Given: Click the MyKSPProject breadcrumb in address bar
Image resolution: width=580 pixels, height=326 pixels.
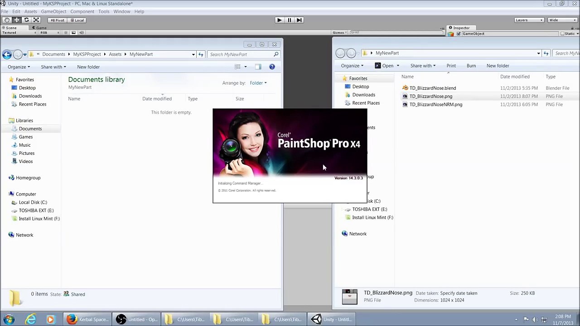Looking at the screenshot, I should (x=87, y=54).
